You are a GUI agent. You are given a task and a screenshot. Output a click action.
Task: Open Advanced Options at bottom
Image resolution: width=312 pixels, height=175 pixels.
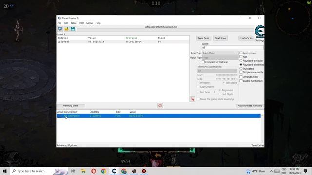click(x=66, y=145)
